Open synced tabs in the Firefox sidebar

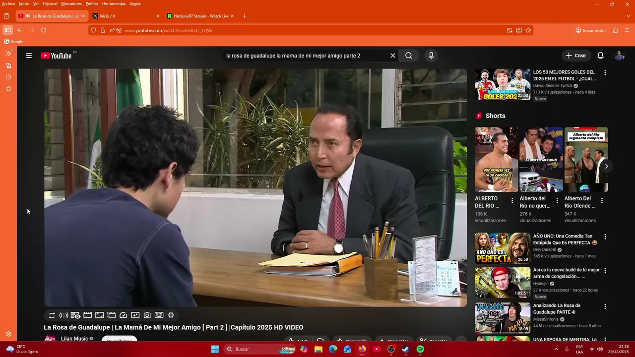coord(8,65)
